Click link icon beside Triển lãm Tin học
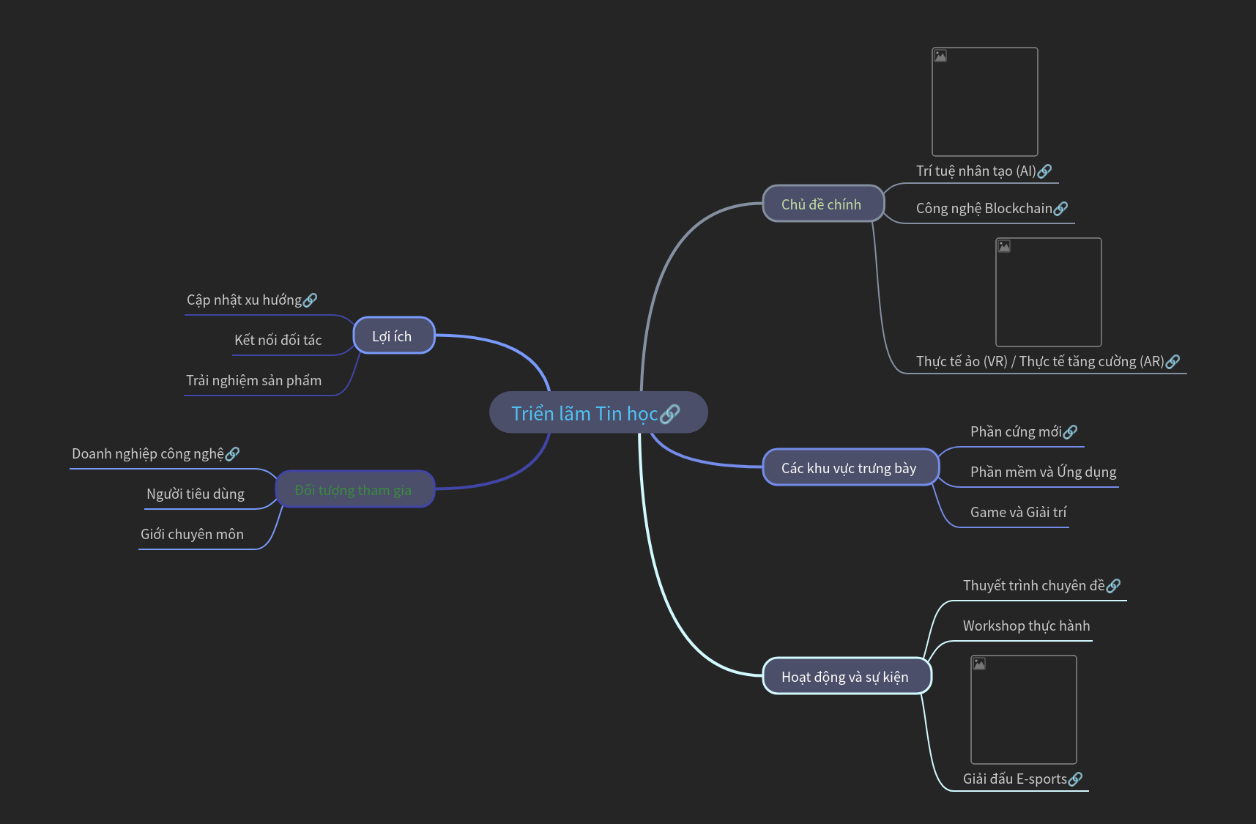 coord(669,415)
